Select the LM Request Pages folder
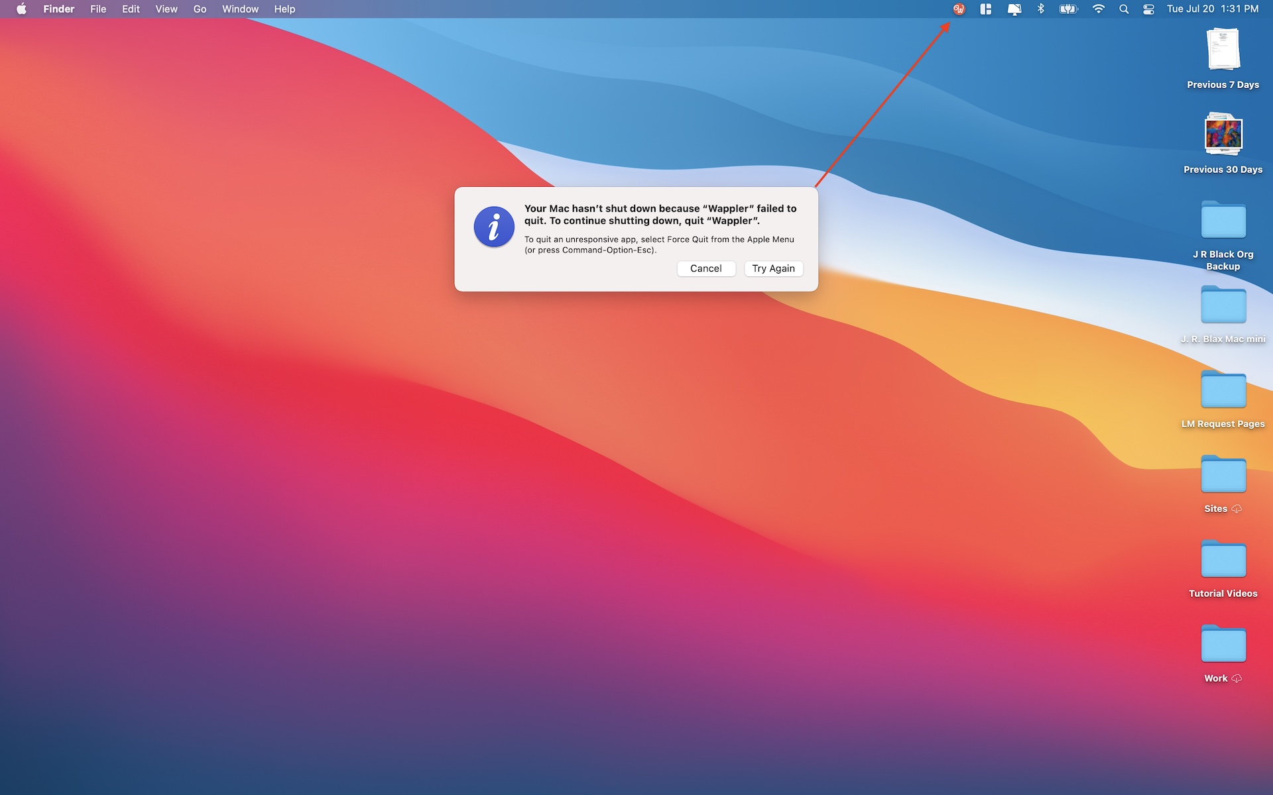This screenshot has height=795, width=1273. pos(1223,399)
